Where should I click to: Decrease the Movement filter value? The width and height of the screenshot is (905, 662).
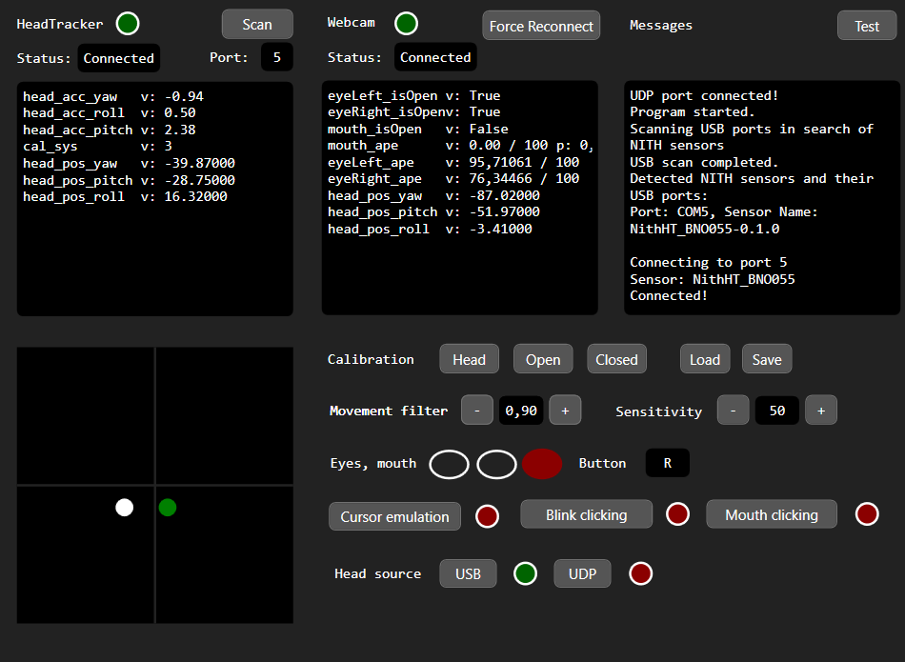pos(477,411)
